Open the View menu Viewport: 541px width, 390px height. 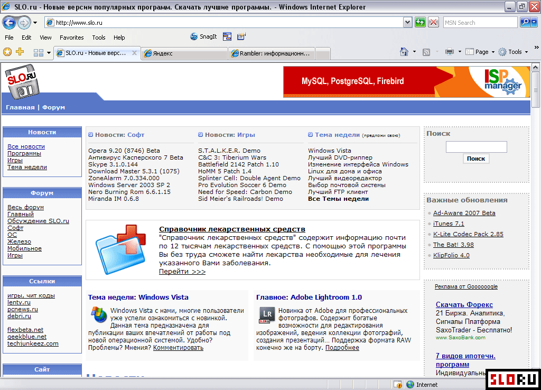pos(45,38)
